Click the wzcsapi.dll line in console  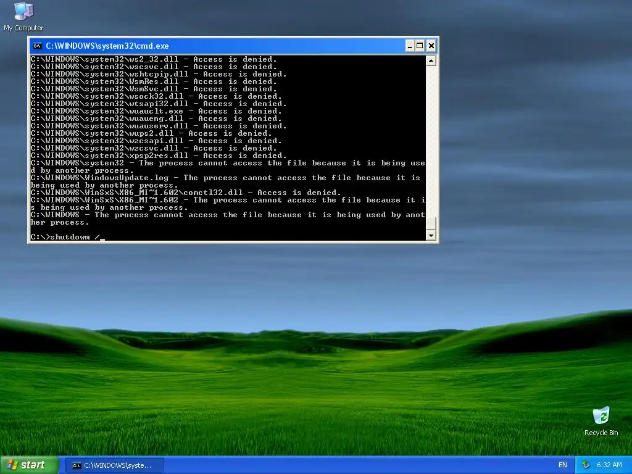pyautogui.click(x=156, y=141)
